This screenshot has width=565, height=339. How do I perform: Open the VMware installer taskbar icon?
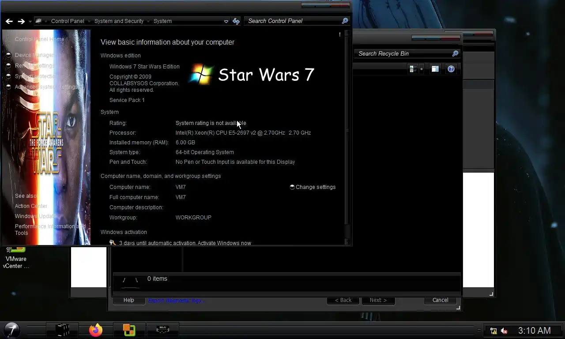[129, 330]
